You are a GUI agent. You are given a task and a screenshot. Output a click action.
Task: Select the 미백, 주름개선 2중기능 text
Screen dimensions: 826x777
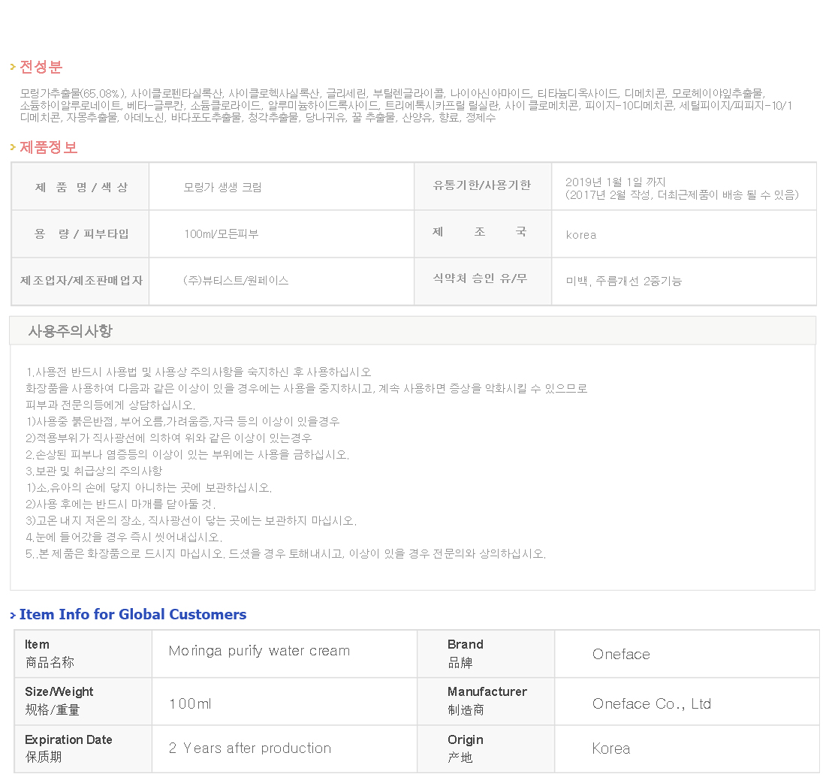(624, 282)
